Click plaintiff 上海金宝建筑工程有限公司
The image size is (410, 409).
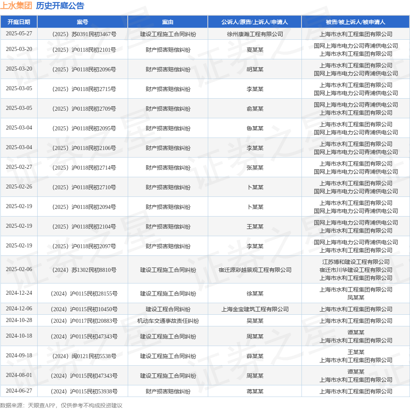coord(255,309)
